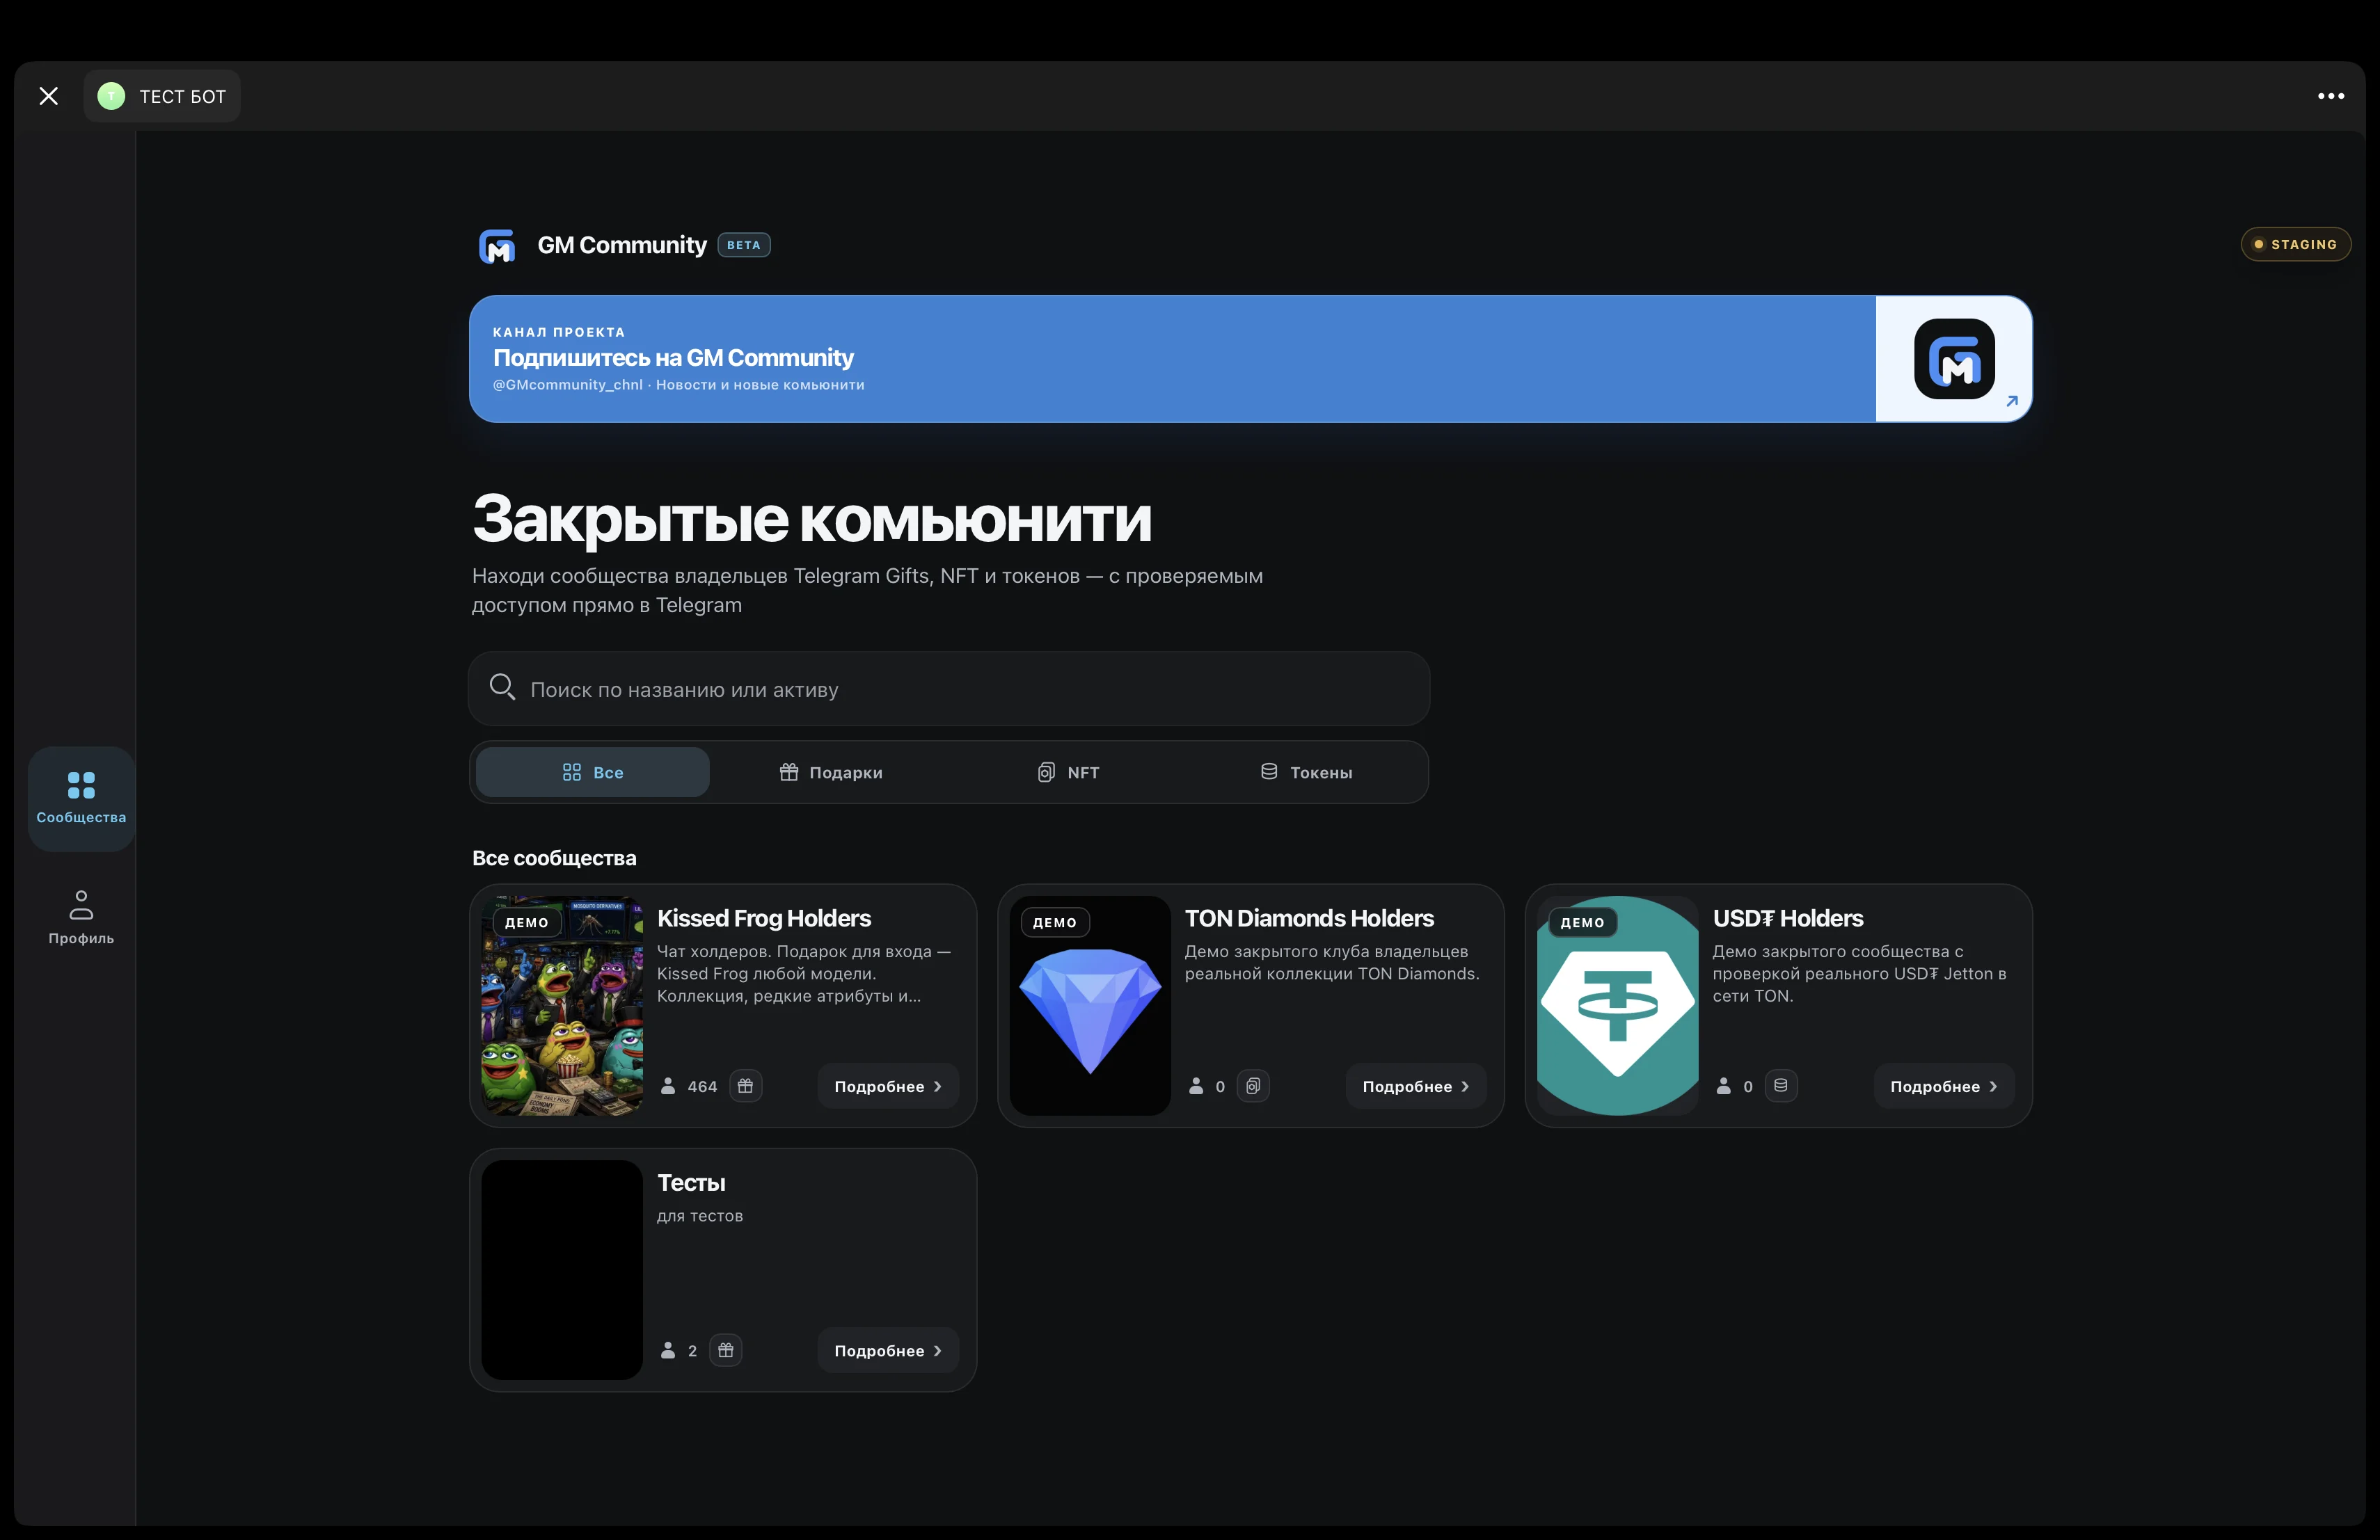The height and width of the screenshot is (1540, 2380).
Task: Click the members icon on TON Diamonds Holders
Action: click(1196, 1086)
